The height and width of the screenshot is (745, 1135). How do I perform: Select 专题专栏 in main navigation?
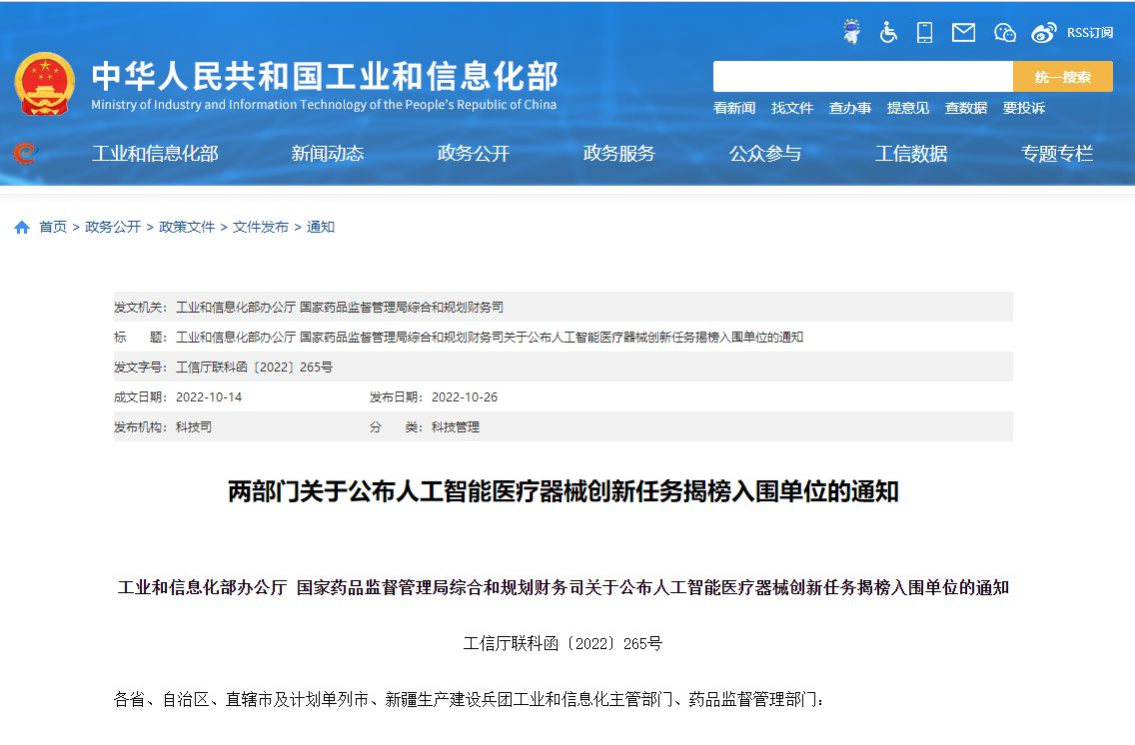[1057, 154]
